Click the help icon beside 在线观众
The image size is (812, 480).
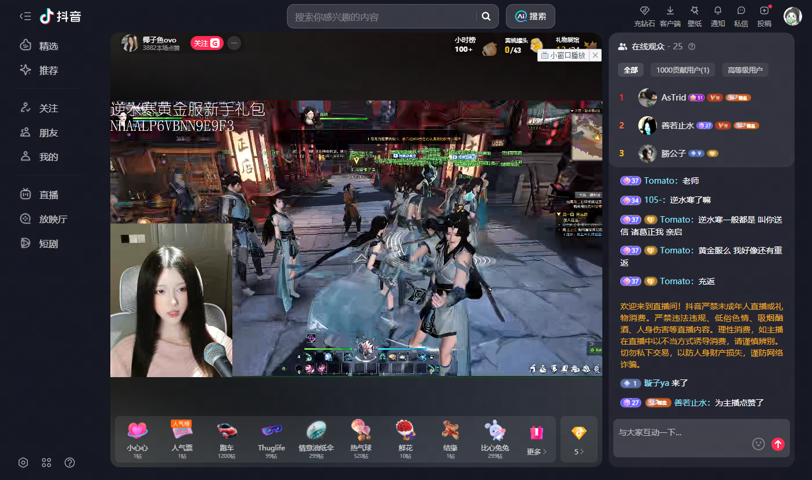coord(692,46)
